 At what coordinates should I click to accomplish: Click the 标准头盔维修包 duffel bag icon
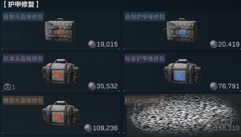point(61,72)
